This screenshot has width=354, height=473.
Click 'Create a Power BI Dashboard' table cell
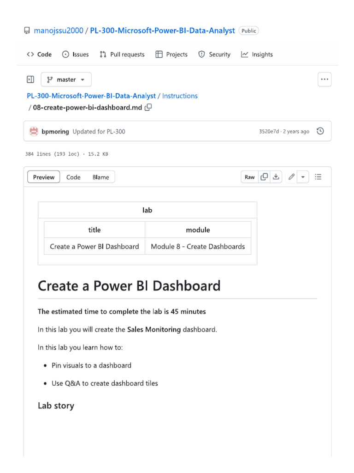coord(94,247)
